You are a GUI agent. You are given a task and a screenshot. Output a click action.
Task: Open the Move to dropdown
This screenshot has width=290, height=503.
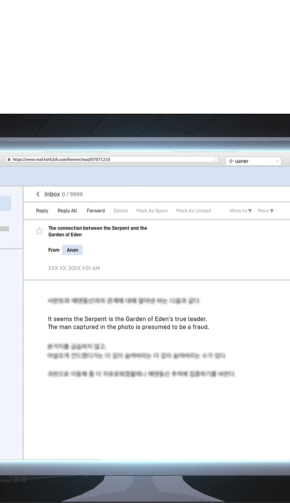pos(241,211)
